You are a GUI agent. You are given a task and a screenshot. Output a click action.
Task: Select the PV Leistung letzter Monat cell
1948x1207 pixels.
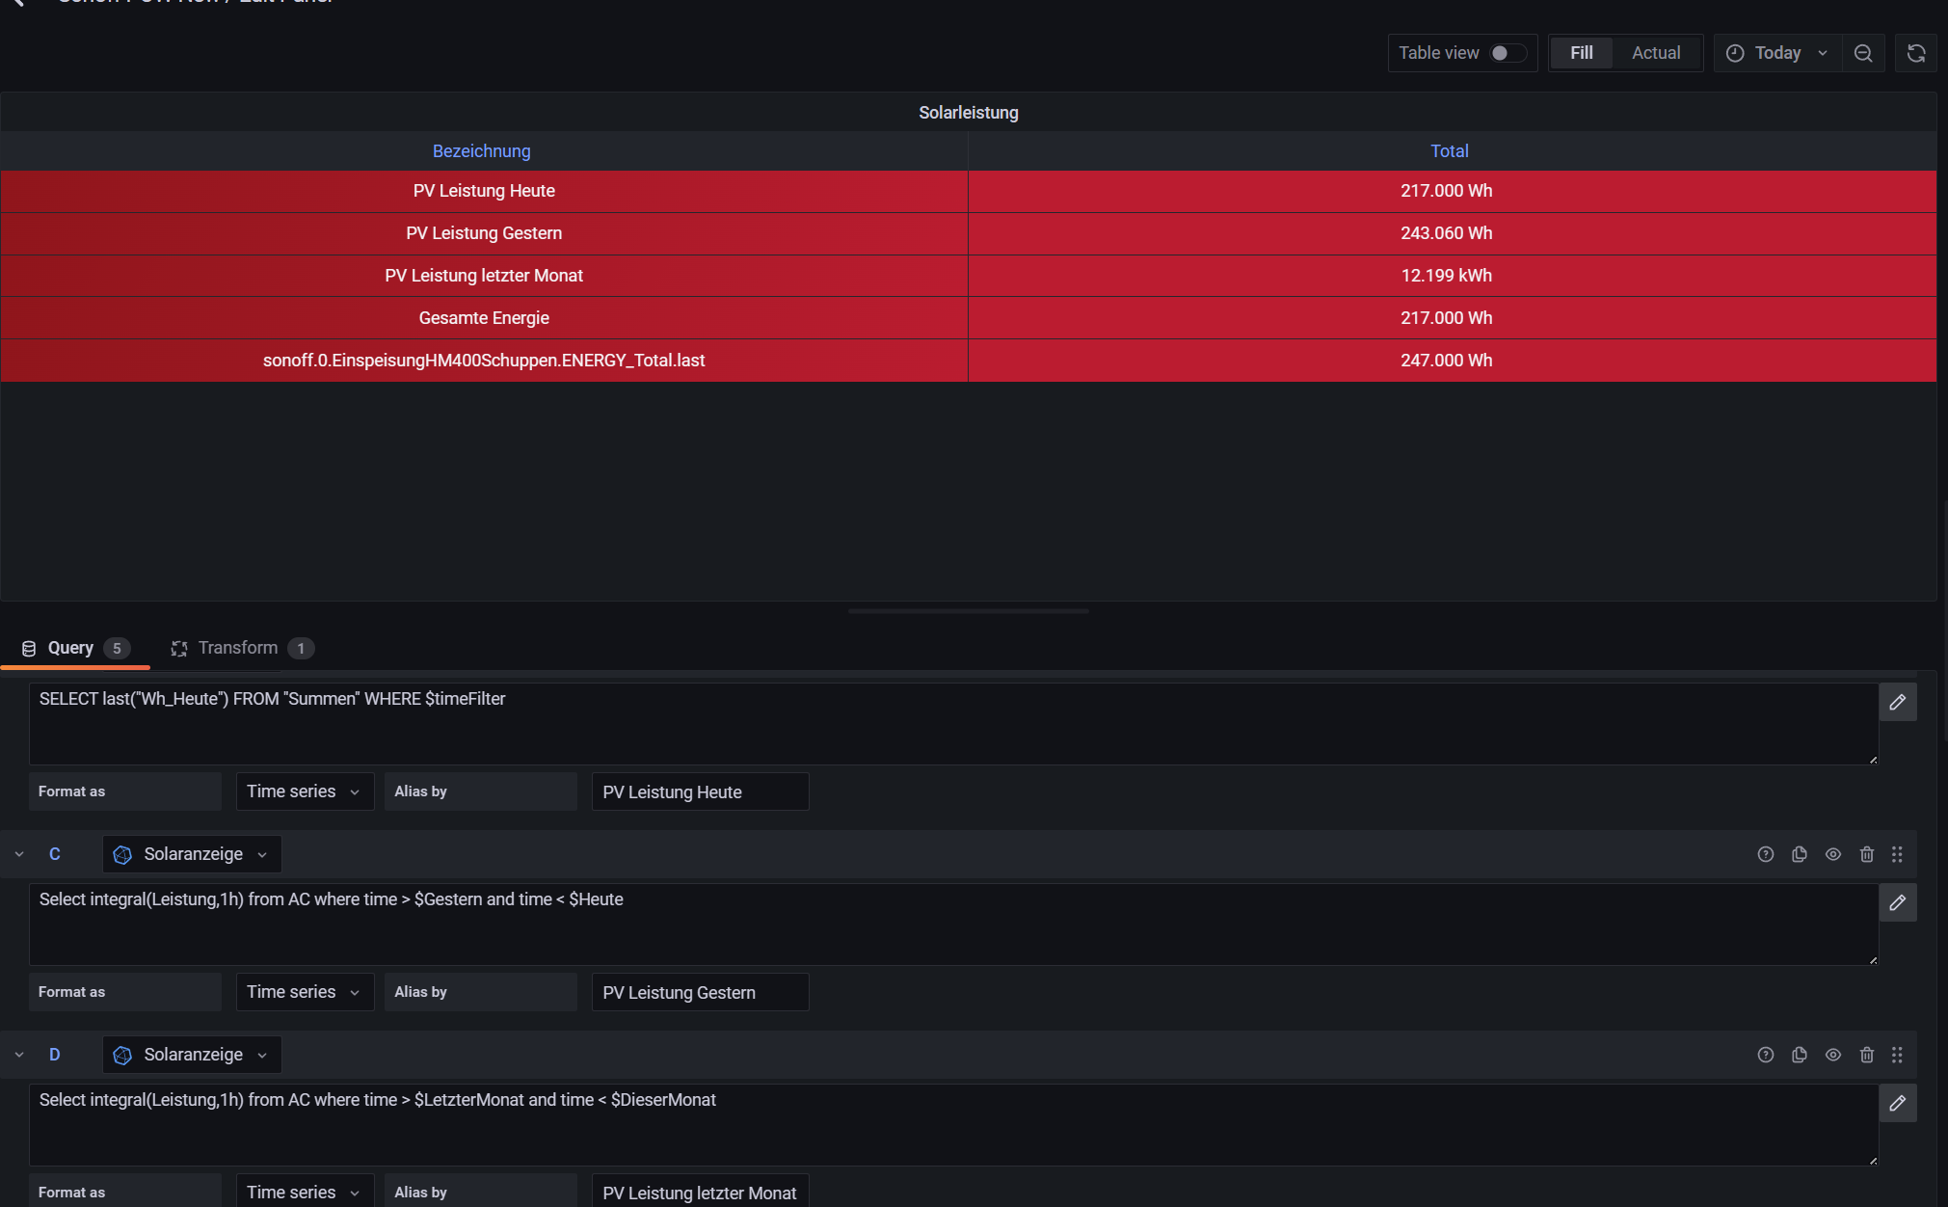coord(484,276)
